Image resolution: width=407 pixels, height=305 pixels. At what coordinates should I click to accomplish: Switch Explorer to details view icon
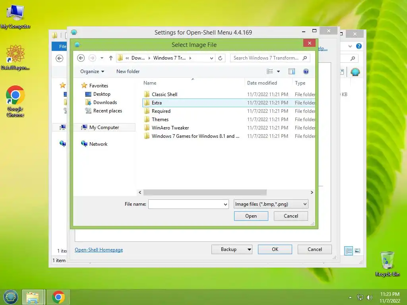349,251
